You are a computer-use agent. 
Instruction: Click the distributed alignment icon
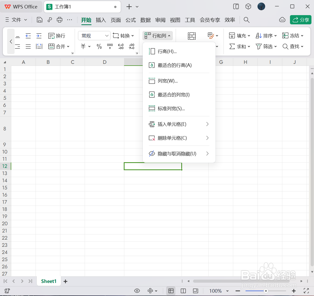(x=39, y=46)
